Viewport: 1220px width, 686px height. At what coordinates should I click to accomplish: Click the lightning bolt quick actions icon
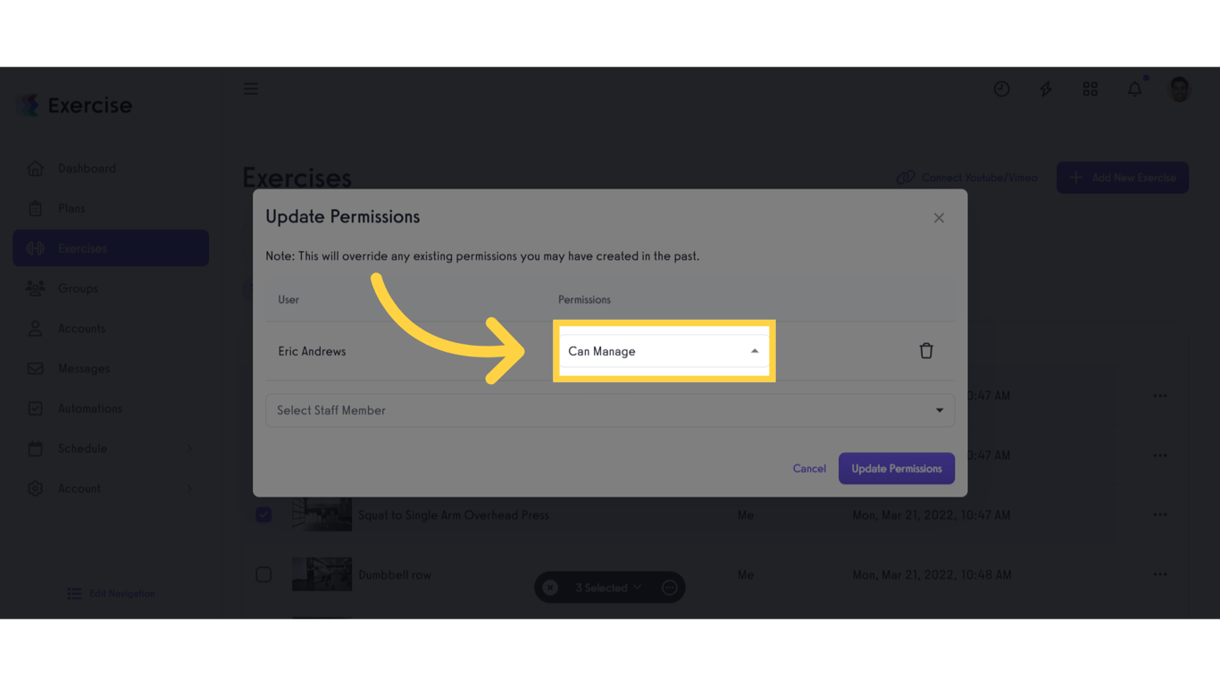click(1045, 88)
